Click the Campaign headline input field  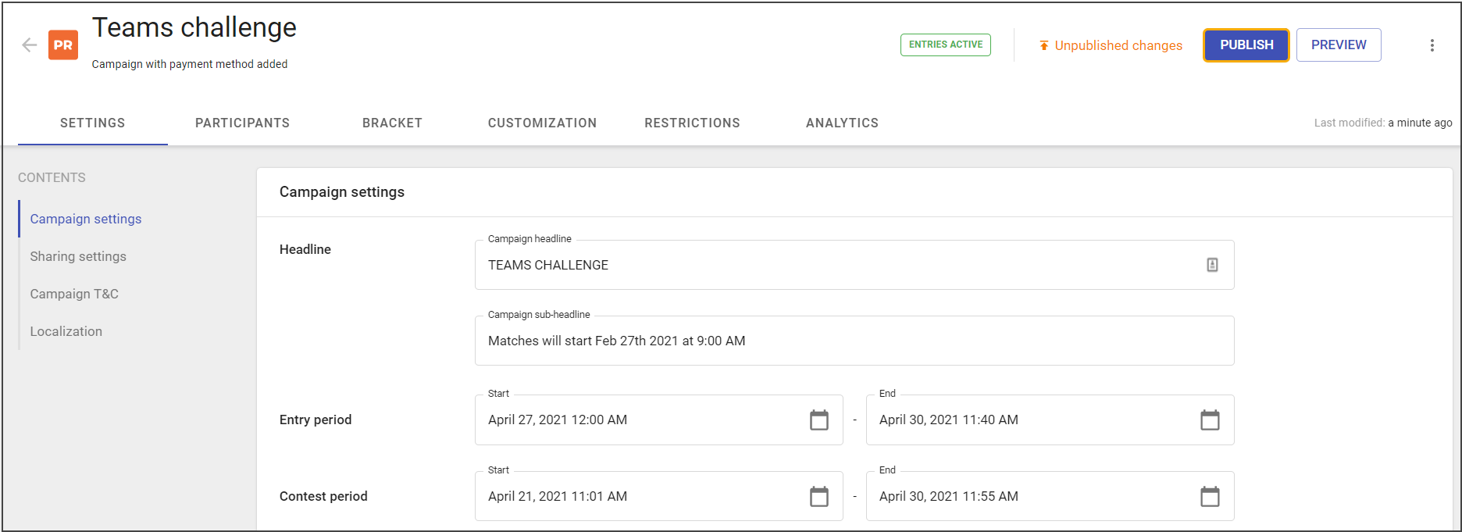854,265
